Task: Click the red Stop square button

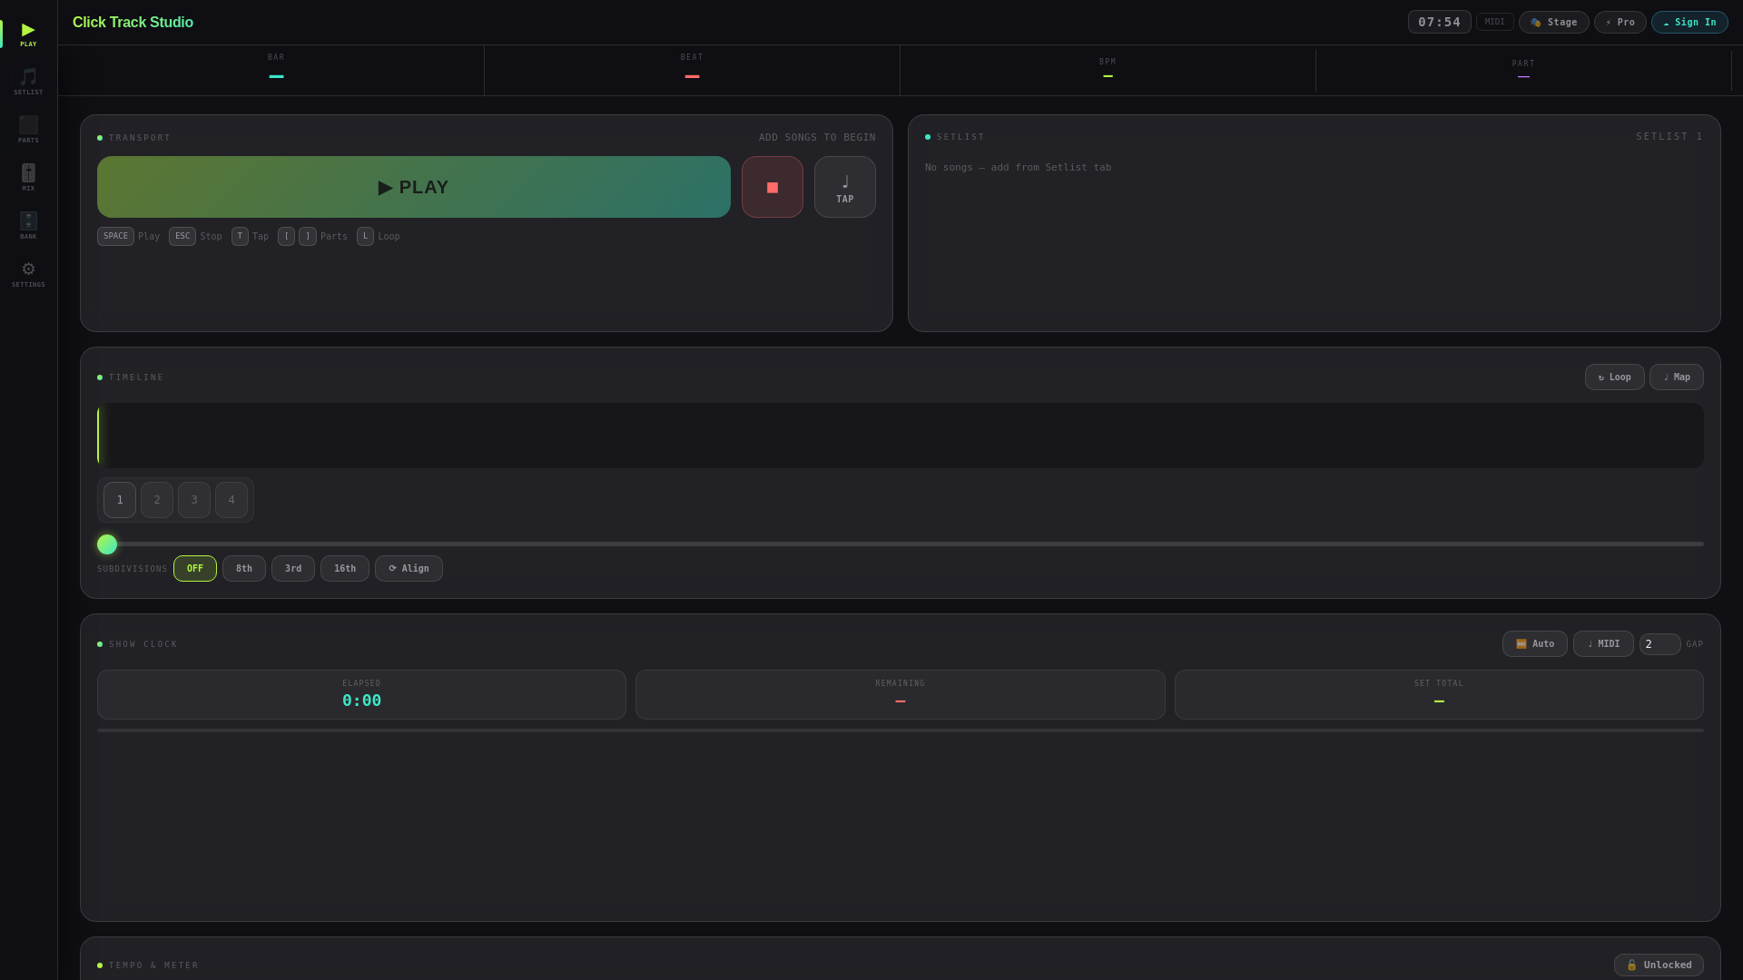Action: pyautogui.click(x=773, y=187)
